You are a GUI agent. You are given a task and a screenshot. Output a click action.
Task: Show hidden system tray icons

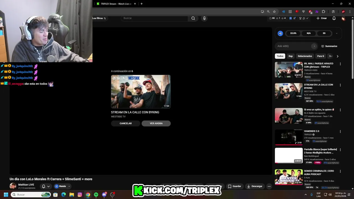tap(306, 195)
